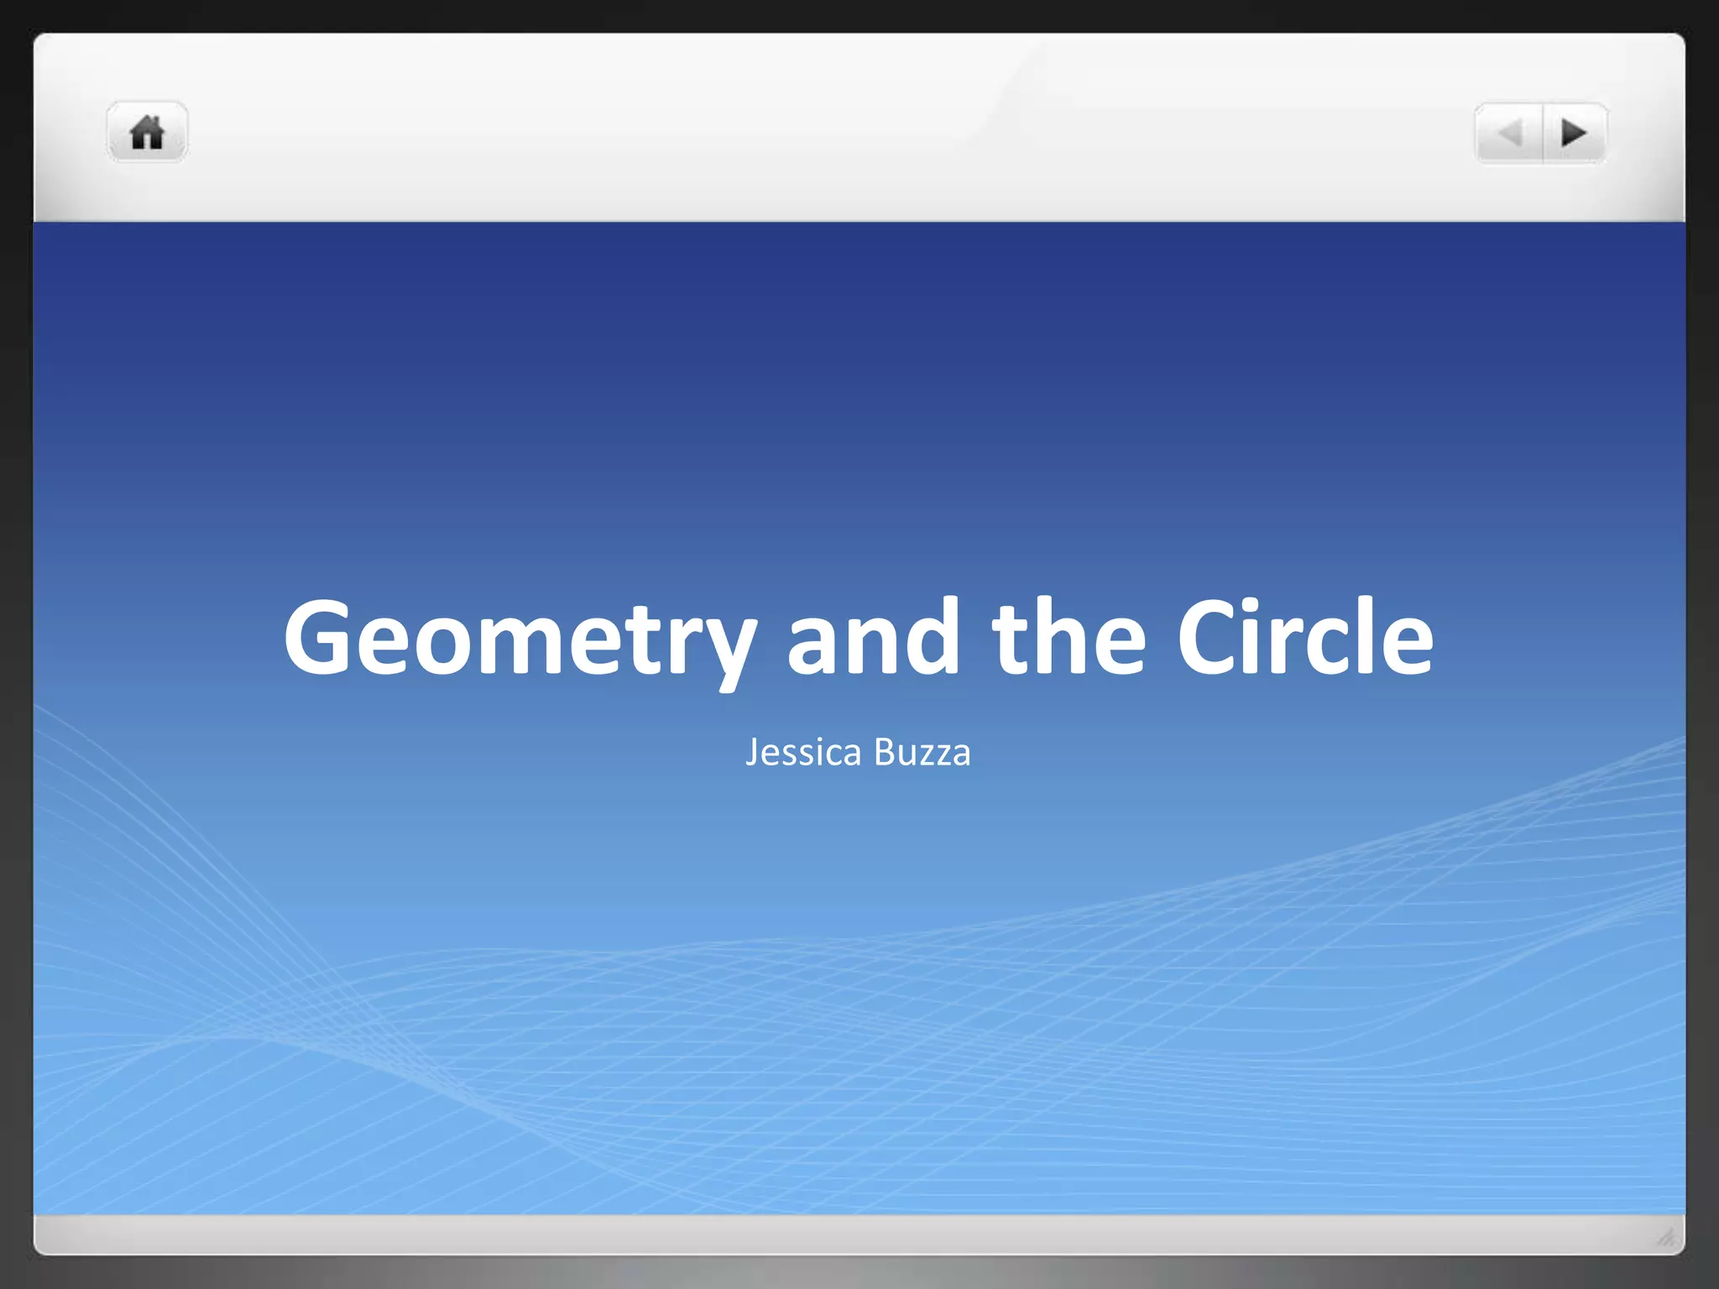Click the surname 'Buzza' in the subtitle
The width and height of the screenshot is (1719, 1289).
coord(922,752)
